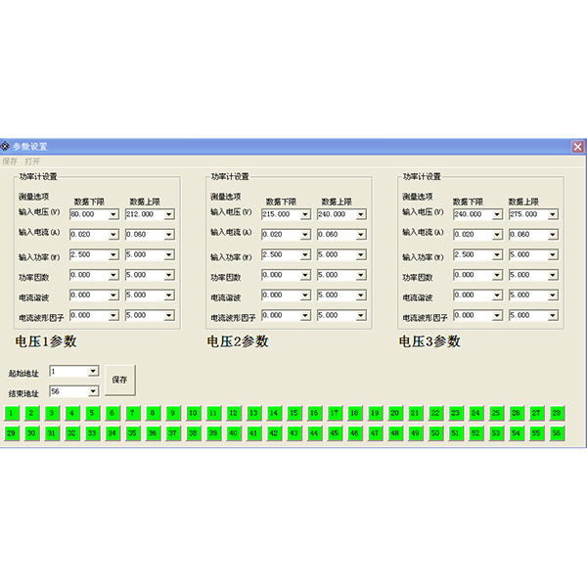Screen dimensions: 587x587
Task: Open the 保存 menu in the menu bar
Action: pyautogui.click(x=10, y=160)
